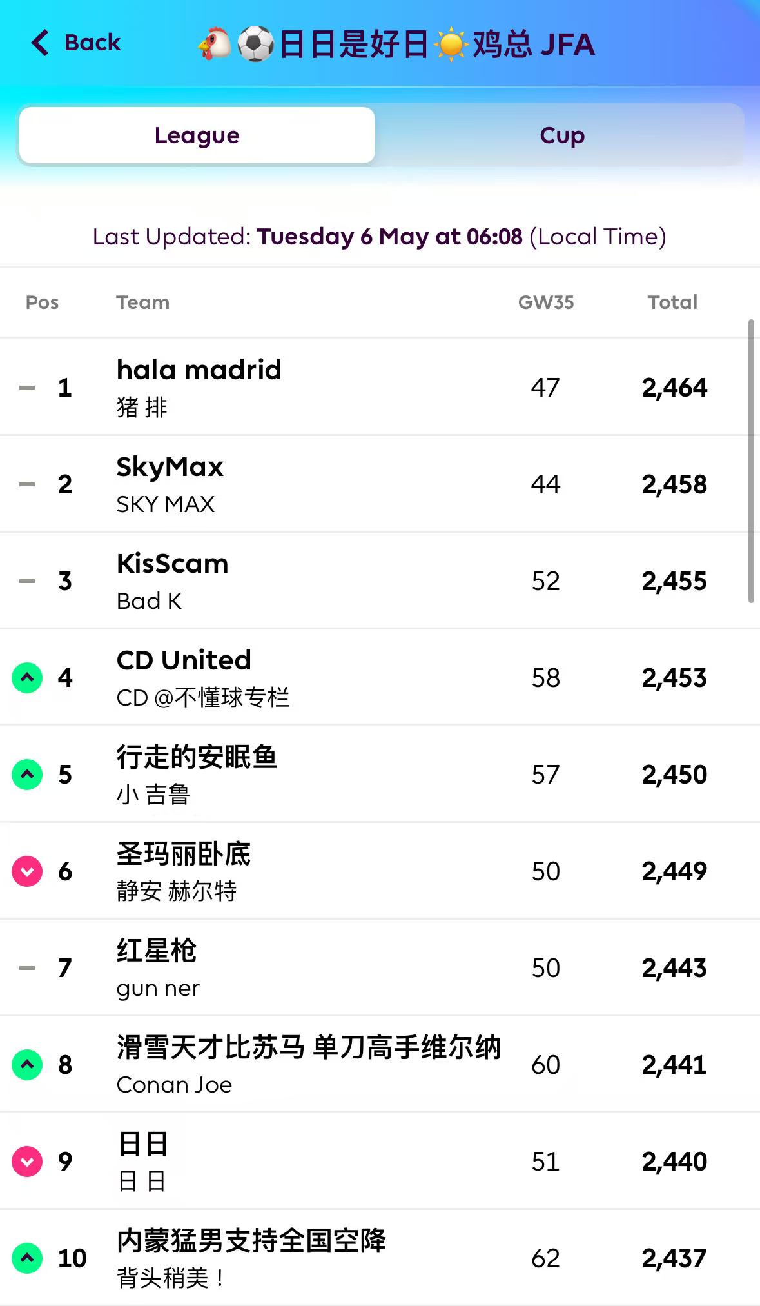Open 滑雪天才比苏马 单刀高手维尔纳 team
The height and width of the screenshot is (1306, 760).
pyautogui.click(x=308, y=1048)
